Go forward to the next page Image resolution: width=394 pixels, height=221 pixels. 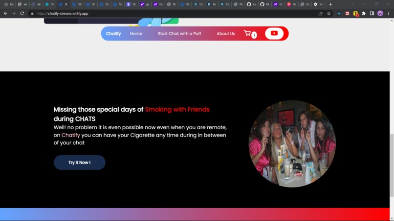pyautogui.click(x=14, y=14)
